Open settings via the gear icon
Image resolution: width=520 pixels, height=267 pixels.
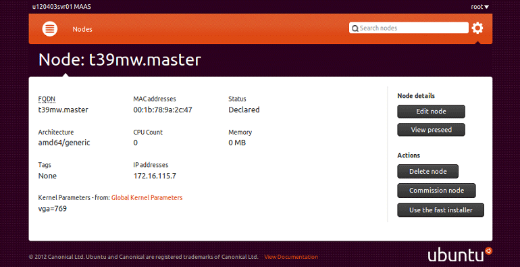[477, 28]
